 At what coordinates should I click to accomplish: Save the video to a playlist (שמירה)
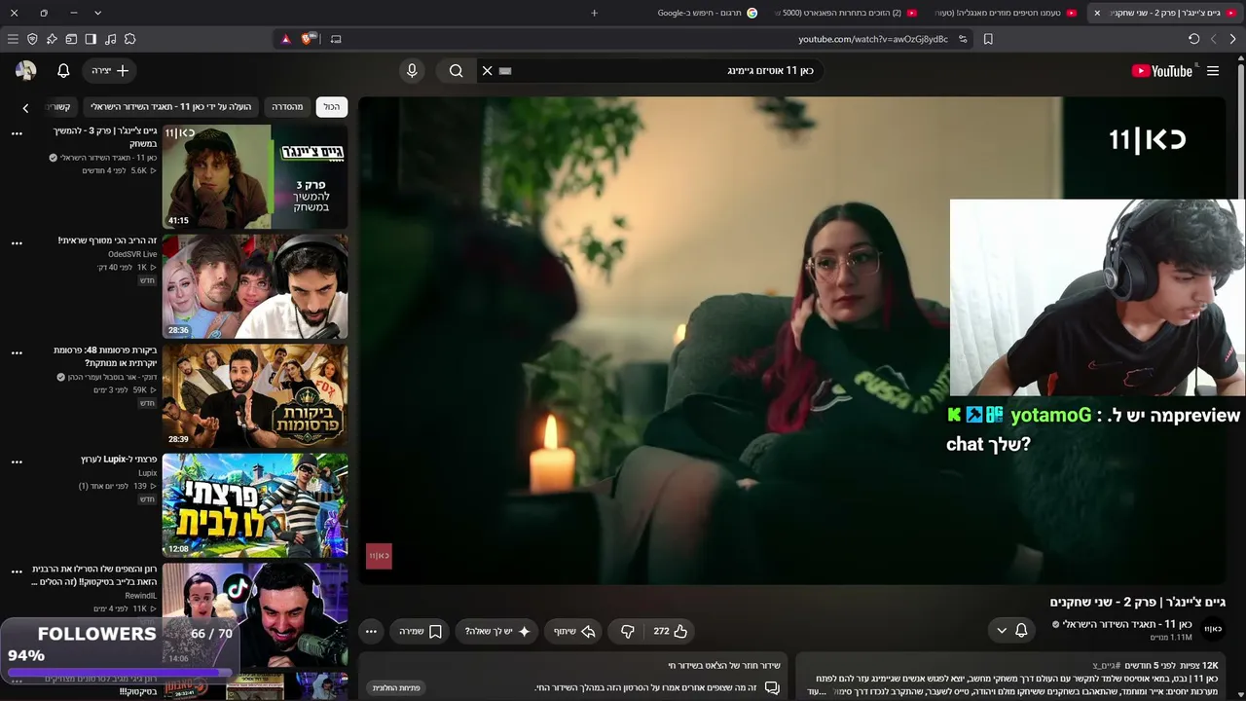[421, 631]
